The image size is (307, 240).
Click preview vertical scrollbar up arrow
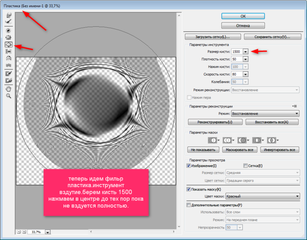click(179, 15)
